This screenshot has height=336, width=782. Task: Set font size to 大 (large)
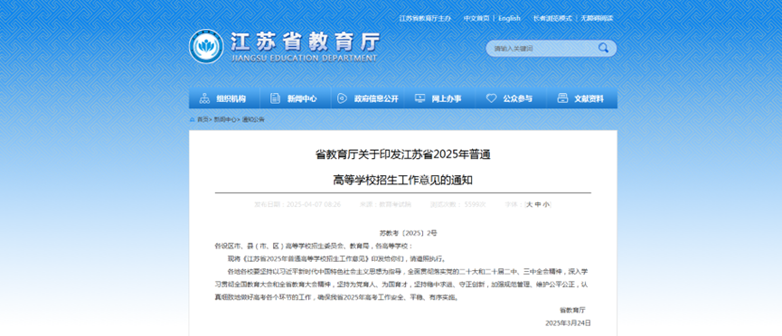[530, 204]
